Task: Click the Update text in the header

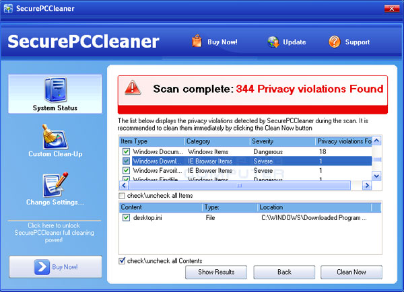Action: click(x=294, y=42)
